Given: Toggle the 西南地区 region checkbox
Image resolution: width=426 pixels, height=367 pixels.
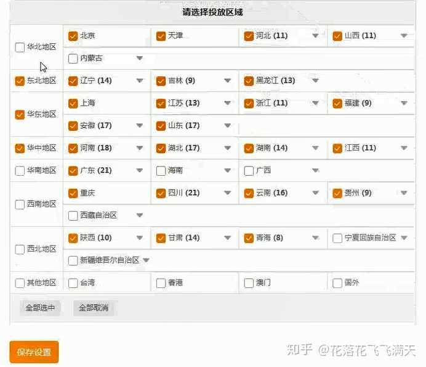Looking at the screenshot, I should (x=20, y=204).
